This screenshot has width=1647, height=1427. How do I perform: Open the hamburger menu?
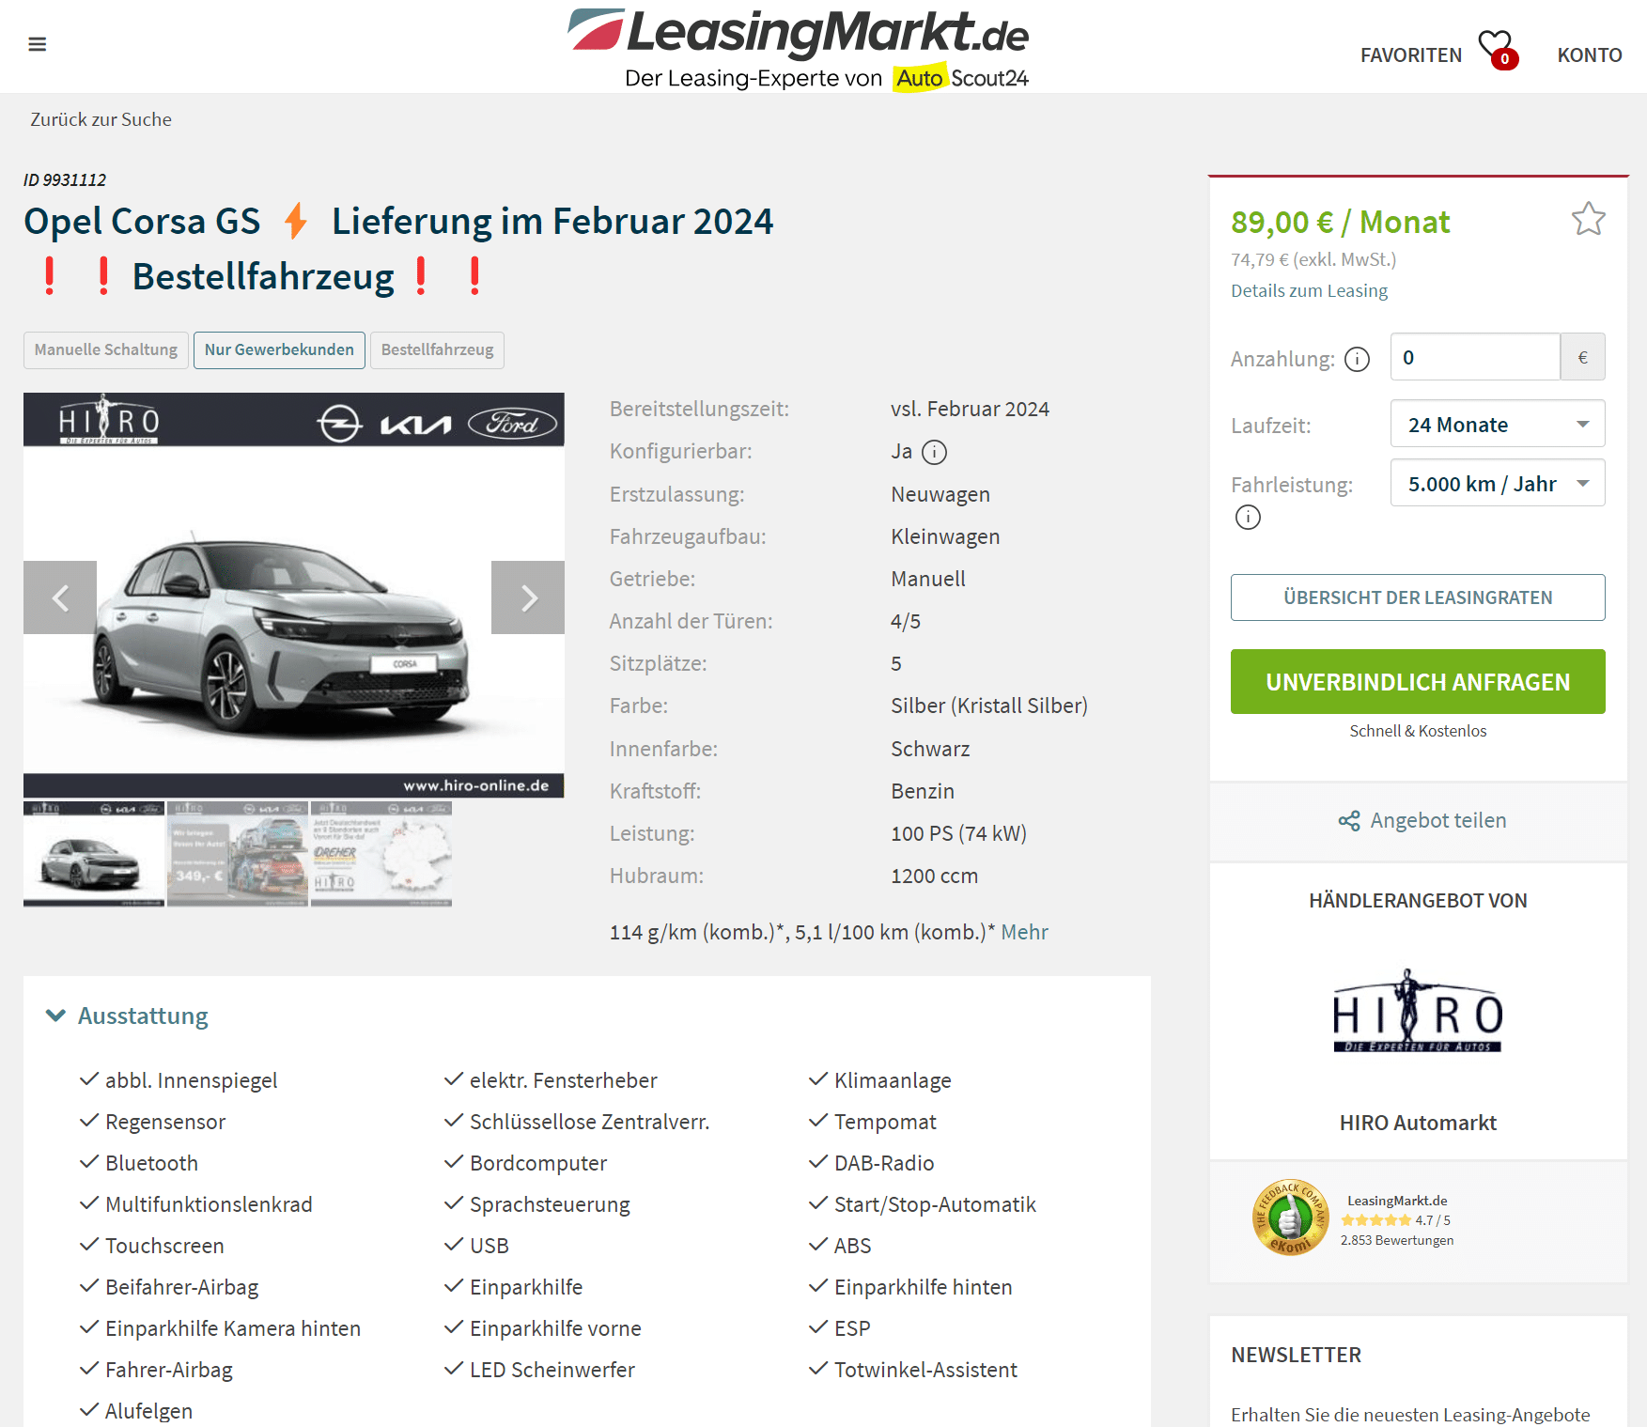pos(38,44)
